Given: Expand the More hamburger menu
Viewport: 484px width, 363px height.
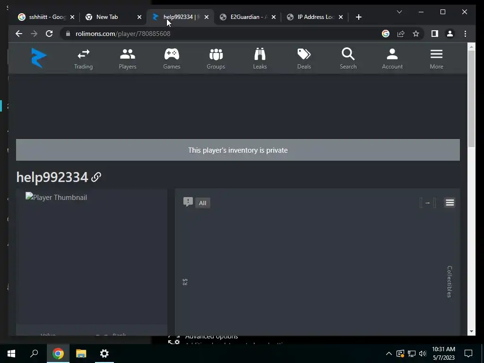Looking at the screenshot, I should pos(436,59).
